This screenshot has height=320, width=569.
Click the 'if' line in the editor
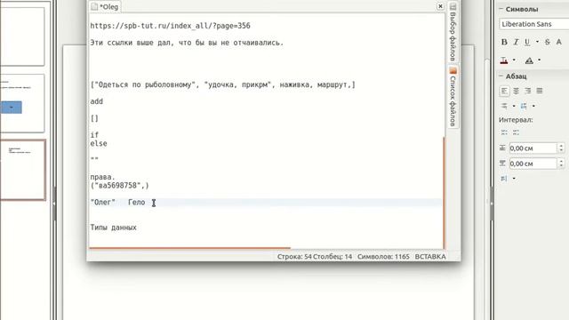pos(94,135)
